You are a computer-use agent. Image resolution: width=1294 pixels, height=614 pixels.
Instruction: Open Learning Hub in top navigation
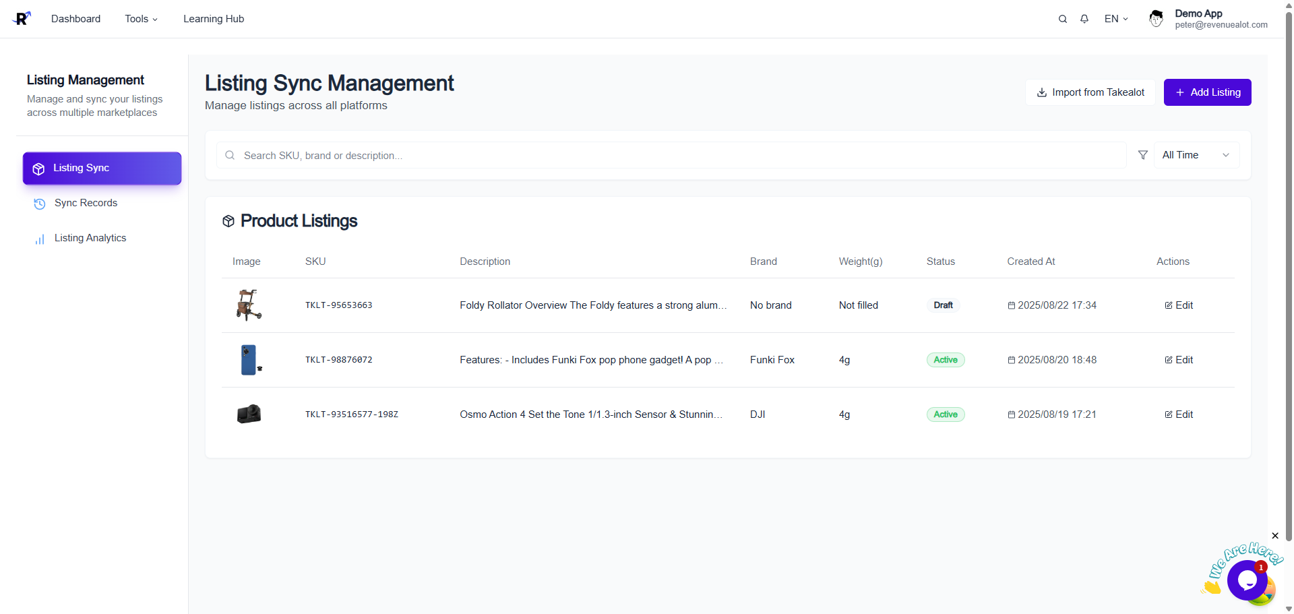point(214,19)
